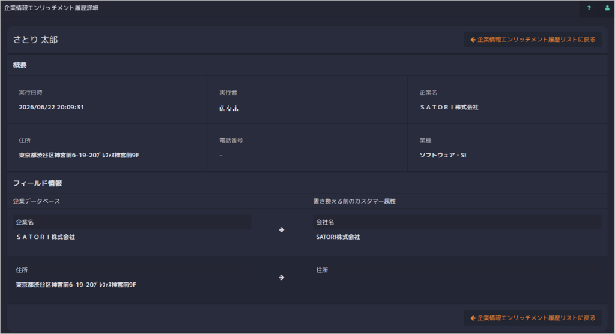The image size is (615, 334).
Task: Select the 実行者 name value
Action: click(229, 108)
